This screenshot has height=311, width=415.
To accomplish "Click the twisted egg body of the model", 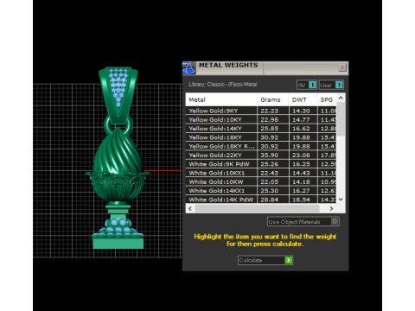I will [x=118, y=151].
